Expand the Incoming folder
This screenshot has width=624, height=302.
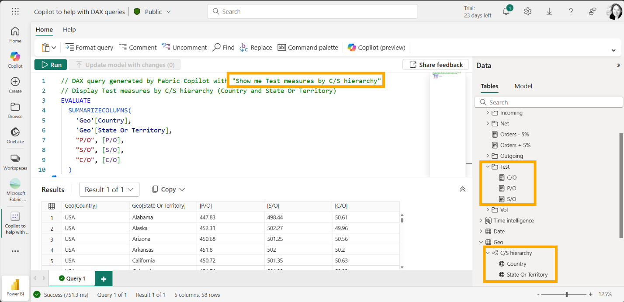click(x=488, y=113)
